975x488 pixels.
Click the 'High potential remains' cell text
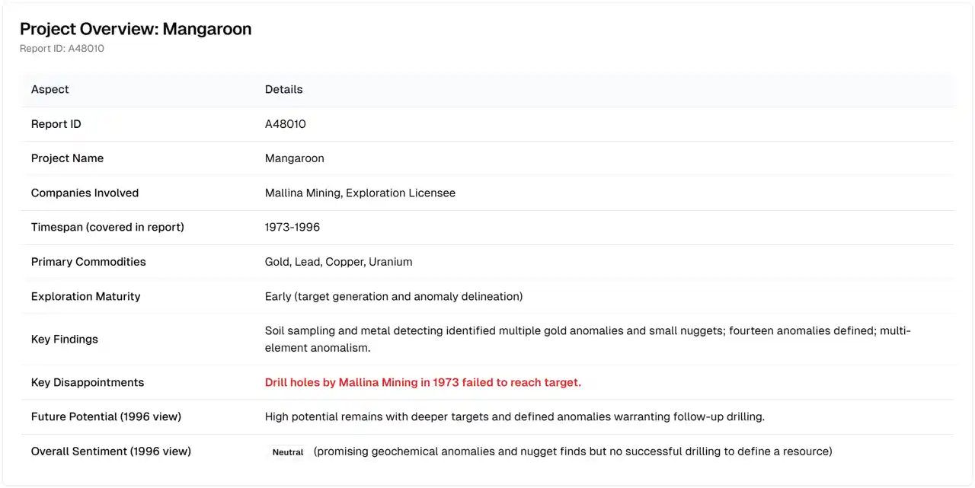point(515,417)
